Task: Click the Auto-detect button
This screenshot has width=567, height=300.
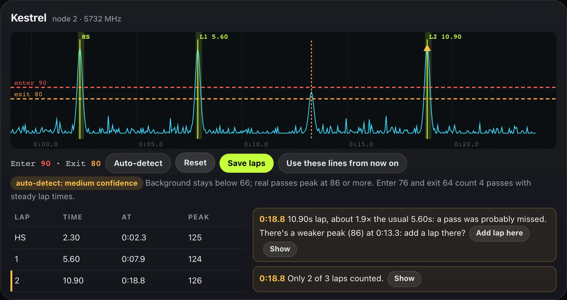Action: tap(138, 163)
